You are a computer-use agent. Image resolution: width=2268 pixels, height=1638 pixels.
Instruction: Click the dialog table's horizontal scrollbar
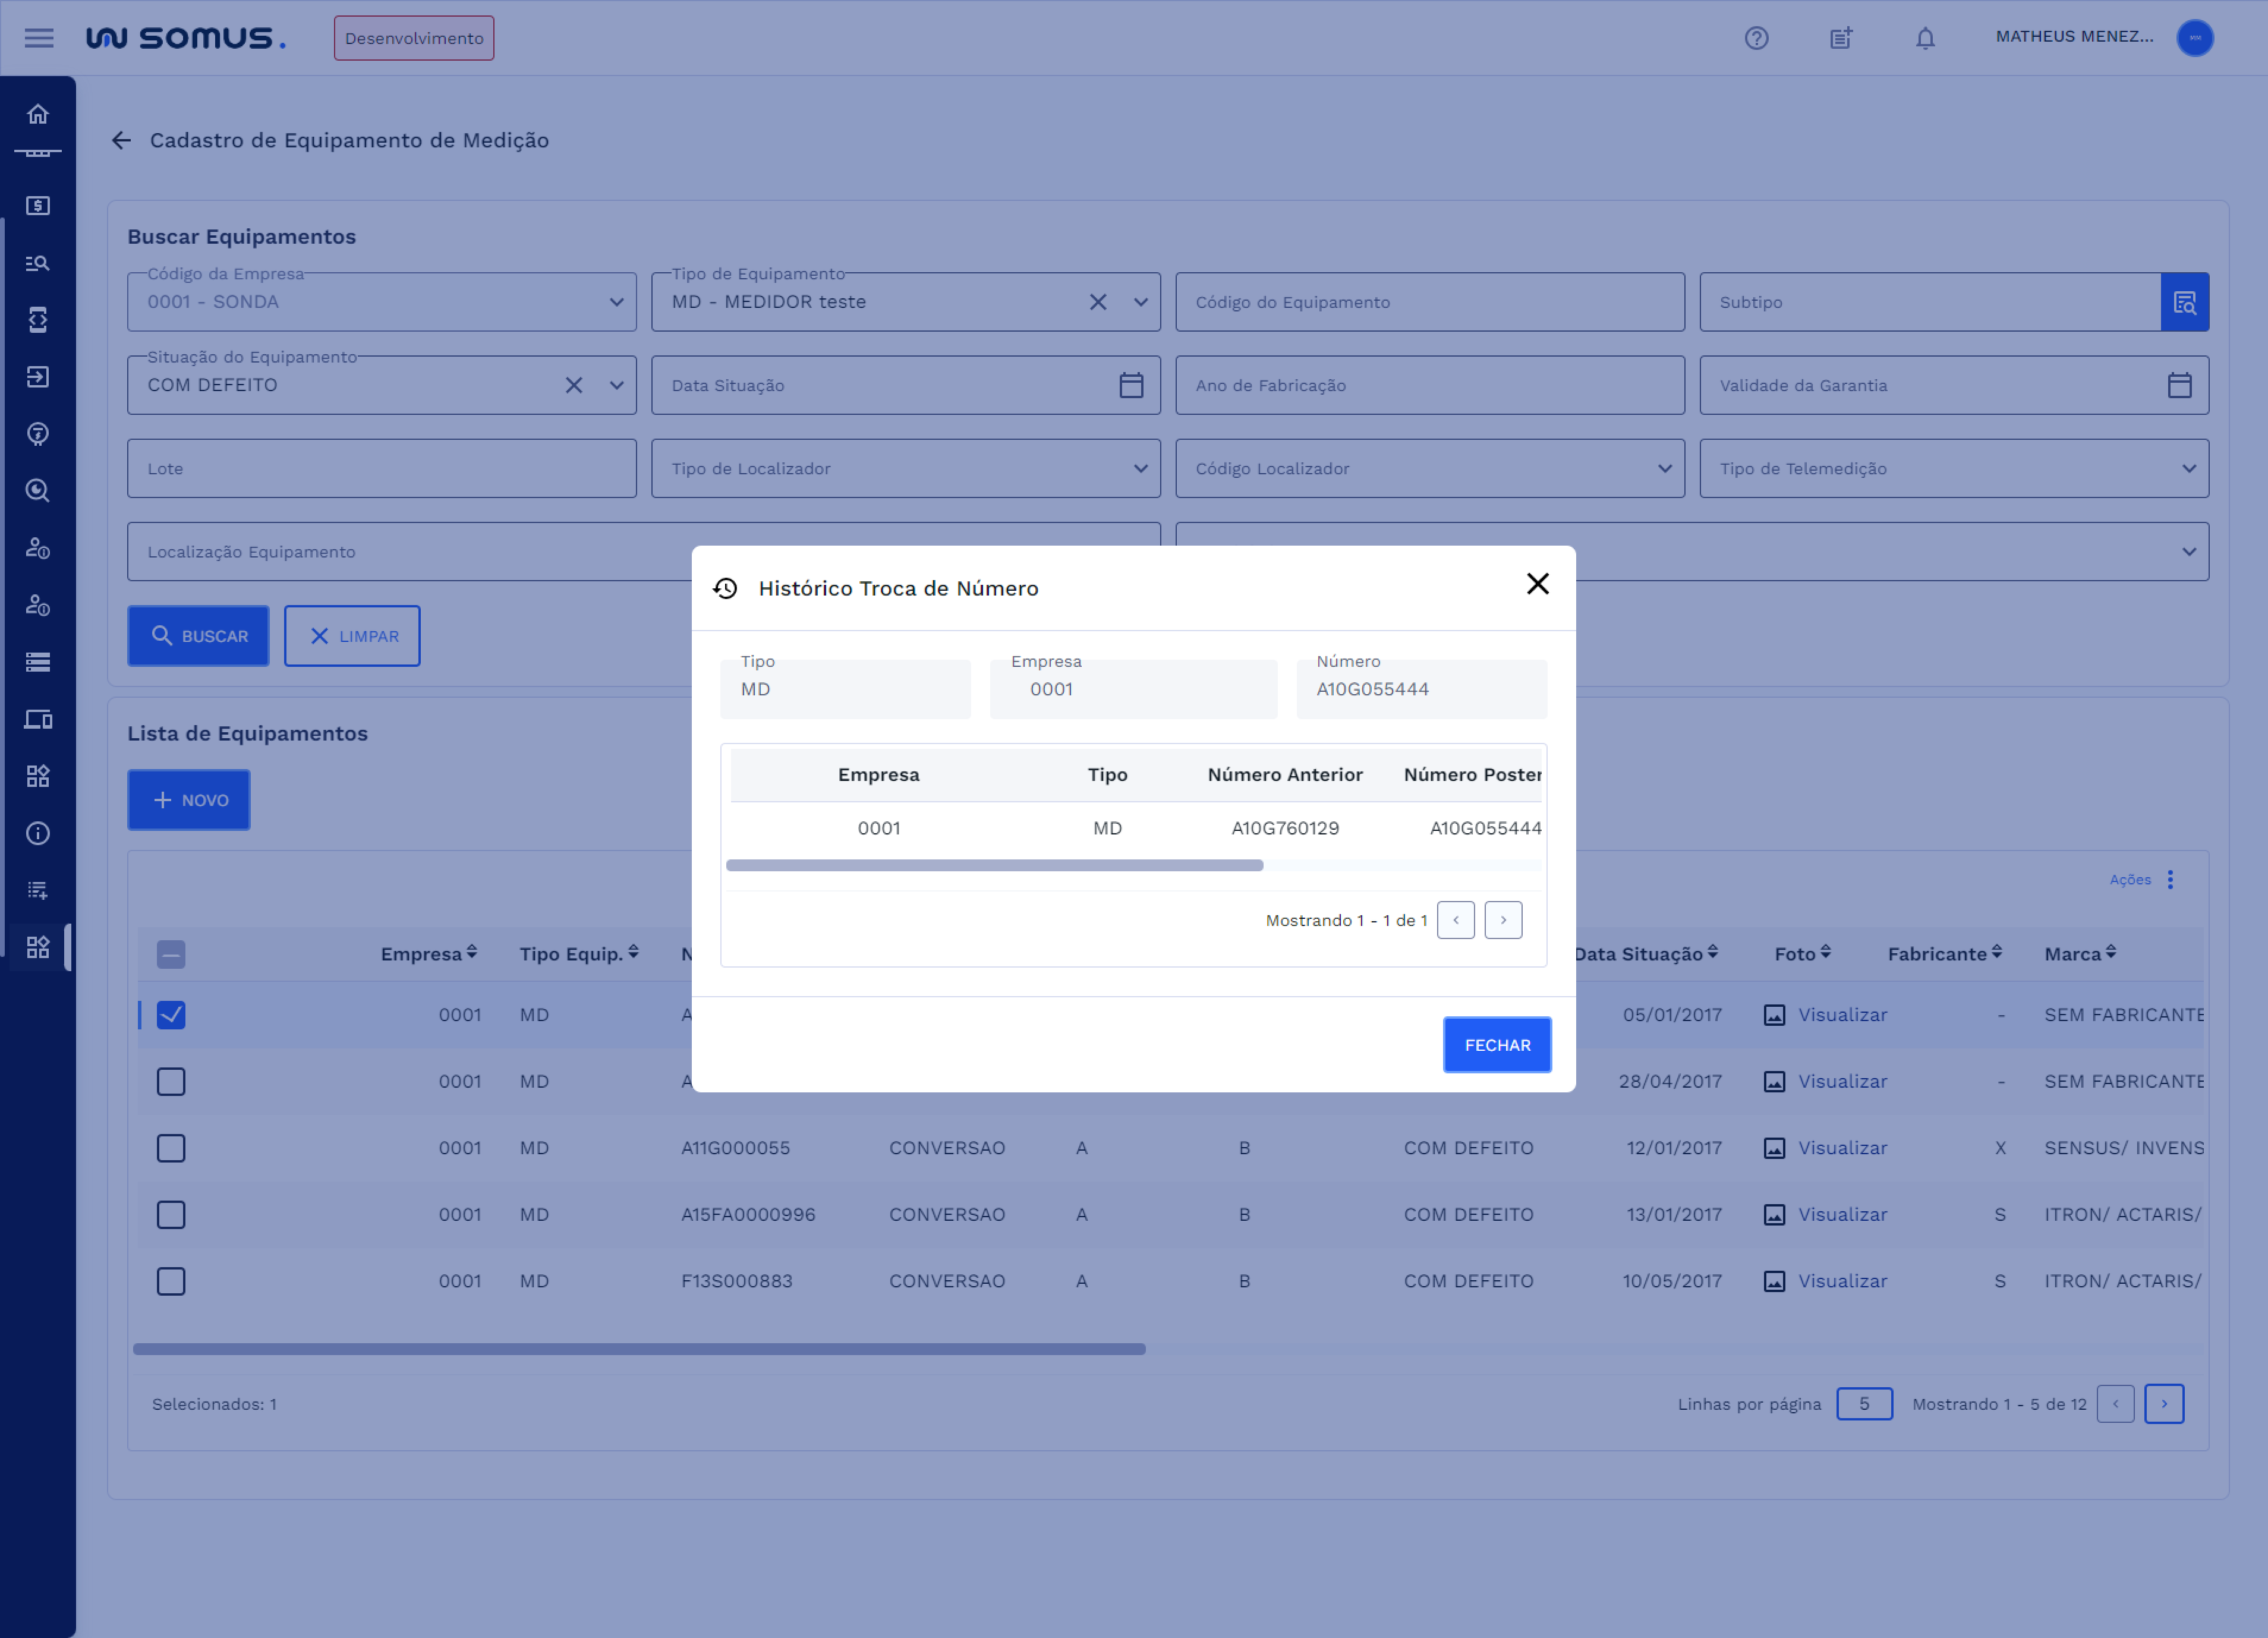994,865
